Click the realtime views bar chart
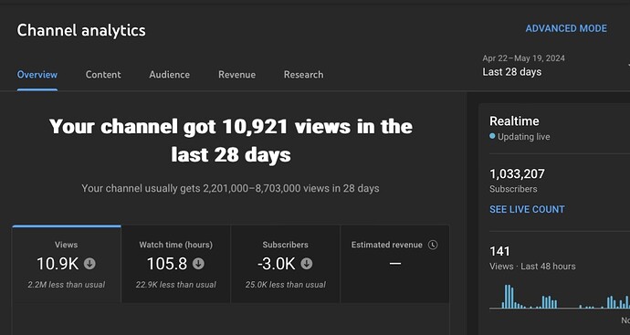 click(560, 297)
